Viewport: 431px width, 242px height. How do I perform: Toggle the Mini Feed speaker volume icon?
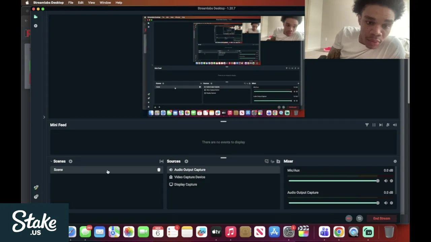point(395,125)
